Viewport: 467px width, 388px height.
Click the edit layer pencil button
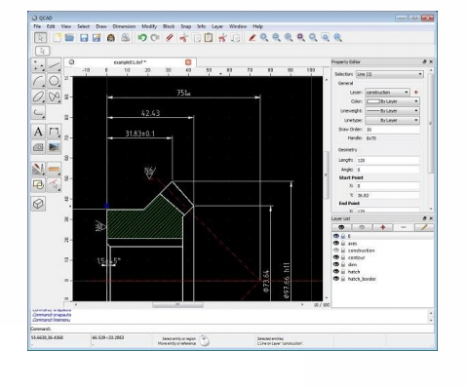pyautogui.click(x=424, y=227)
